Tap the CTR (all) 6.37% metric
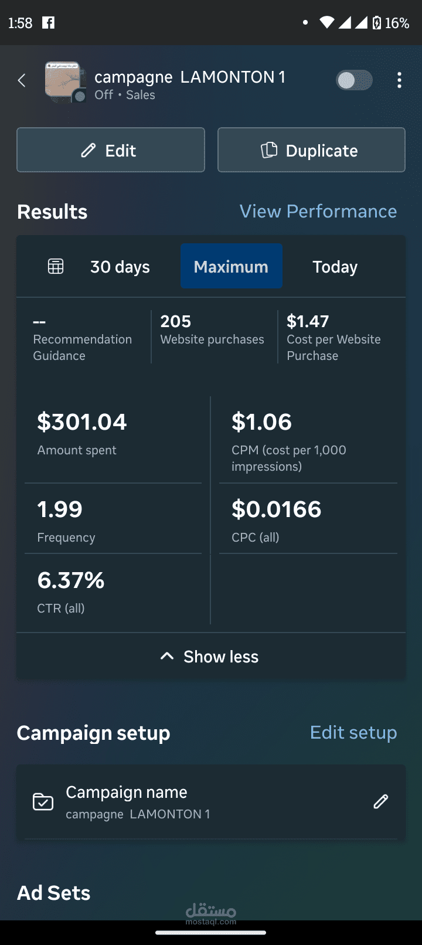This screenshot has width=422, height=945. (x=71, y=592)
